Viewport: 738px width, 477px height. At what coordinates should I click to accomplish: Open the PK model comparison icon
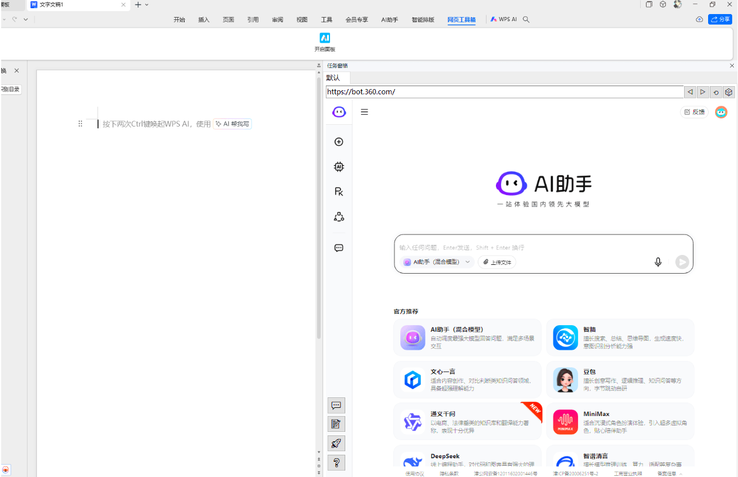click(x=339, y=192)
